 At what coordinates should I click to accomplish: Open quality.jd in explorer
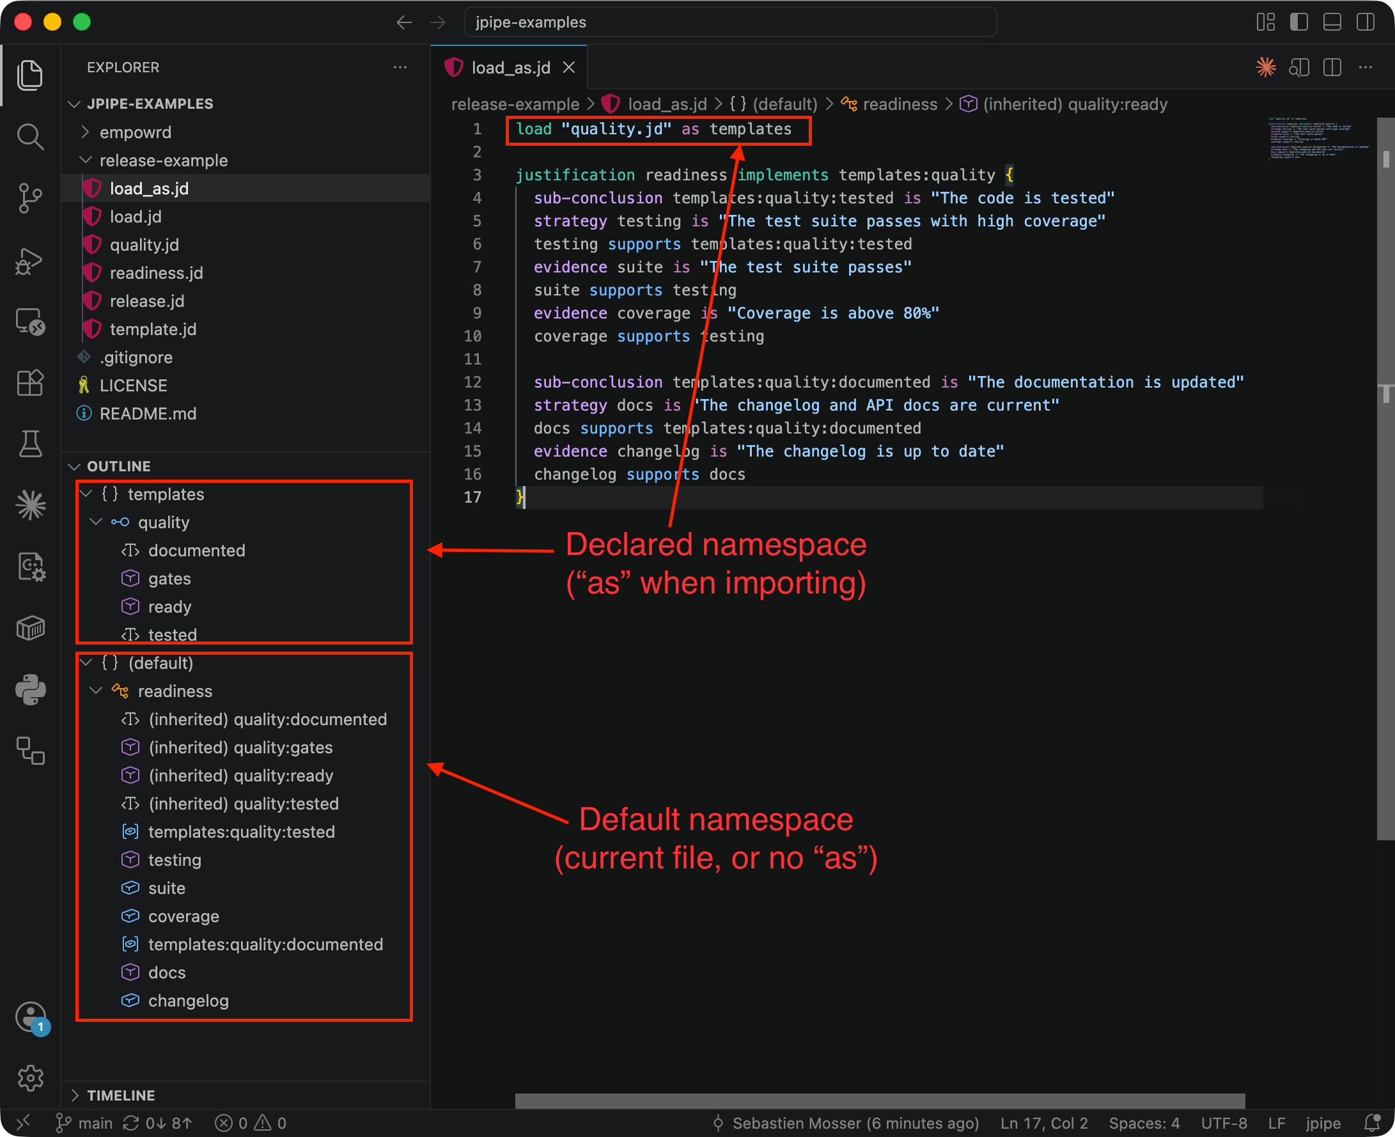pyautogui.click(x=144, y=245)
